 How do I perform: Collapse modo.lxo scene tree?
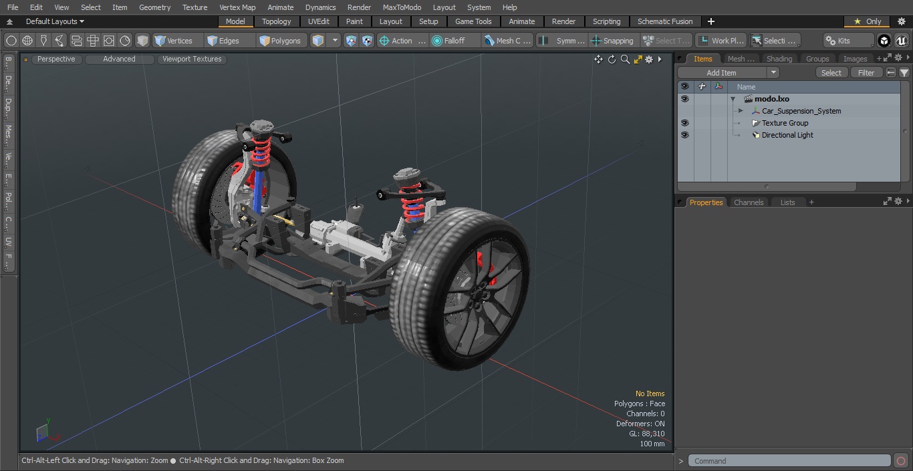click(733, 99)
